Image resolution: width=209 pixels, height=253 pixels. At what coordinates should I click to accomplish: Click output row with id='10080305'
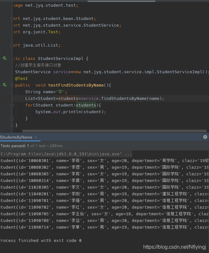(x=104, y=174)
